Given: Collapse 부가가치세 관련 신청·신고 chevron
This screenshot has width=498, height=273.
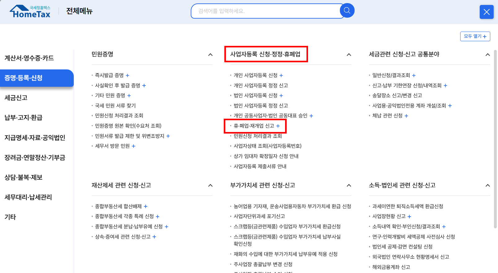Looking at the screenshot, I should click(349, 185).
